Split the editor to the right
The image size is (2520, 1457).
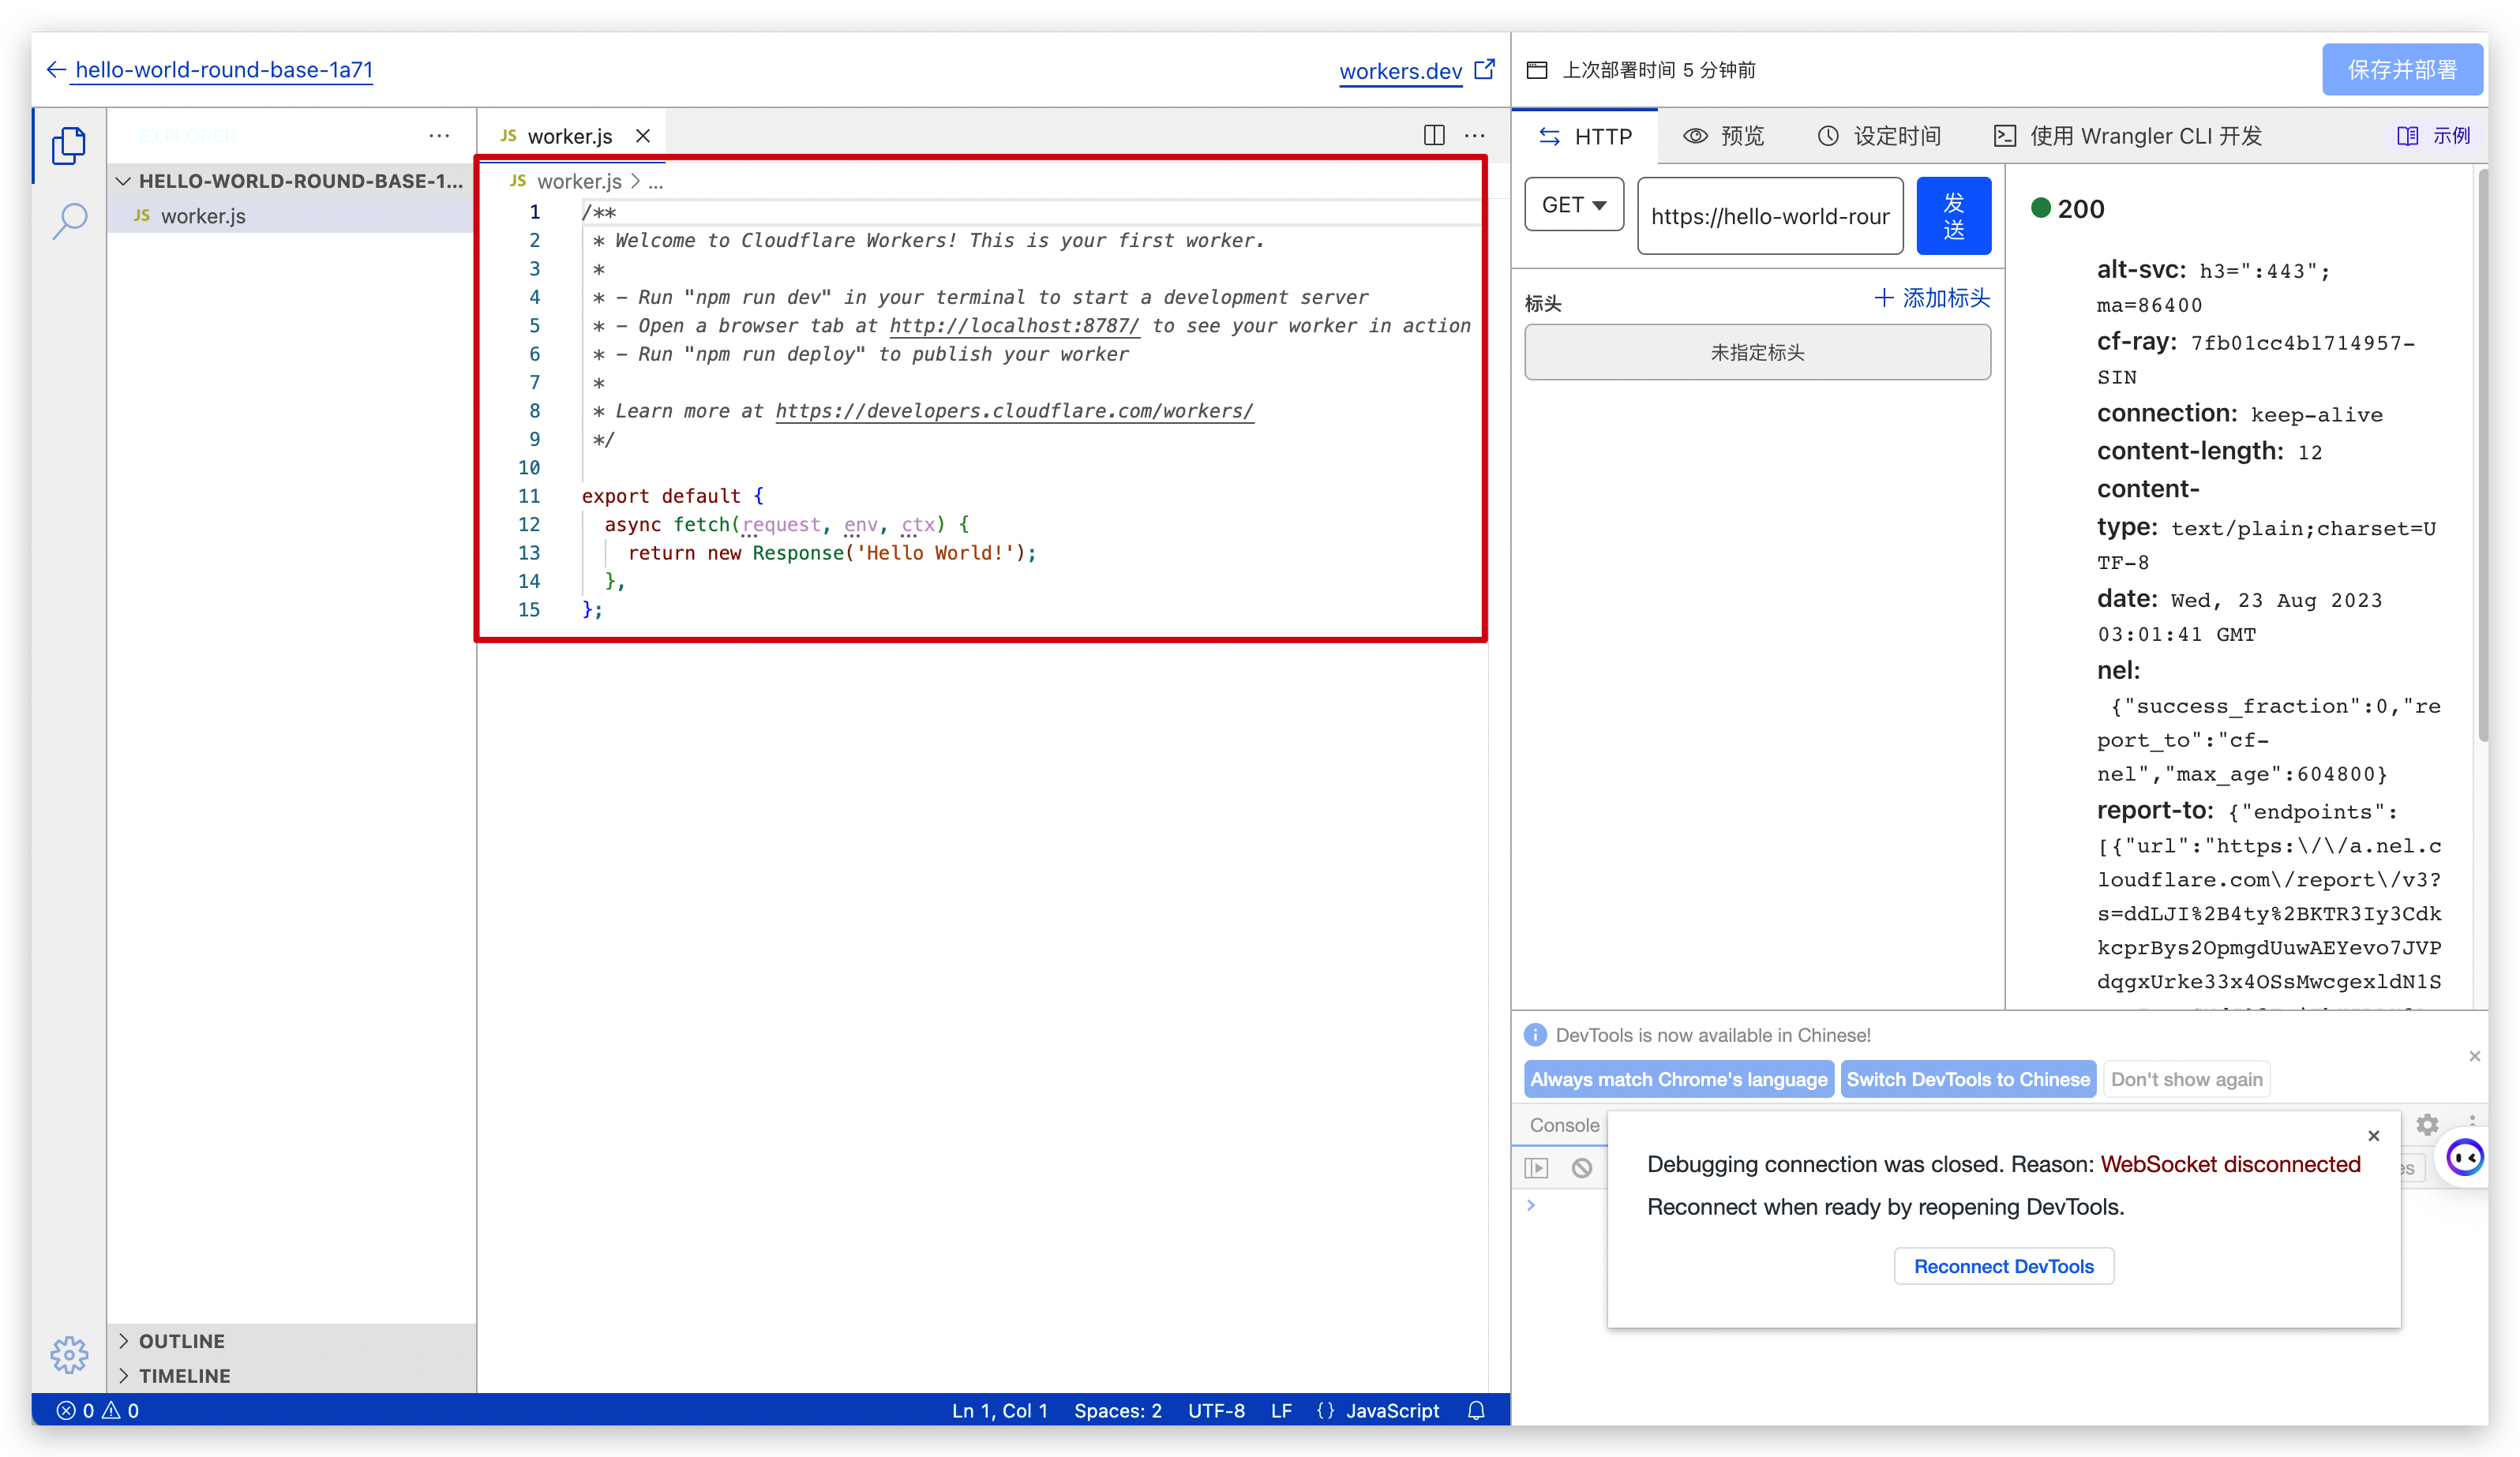[x=1434, y=135]
